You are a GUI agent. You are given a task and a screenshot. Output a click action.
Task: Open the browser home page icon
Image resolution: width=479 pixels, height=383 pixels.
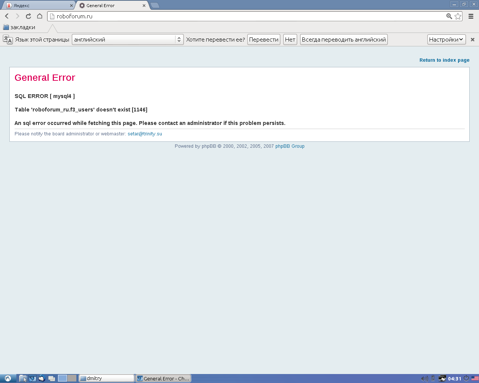pos(40,16)
